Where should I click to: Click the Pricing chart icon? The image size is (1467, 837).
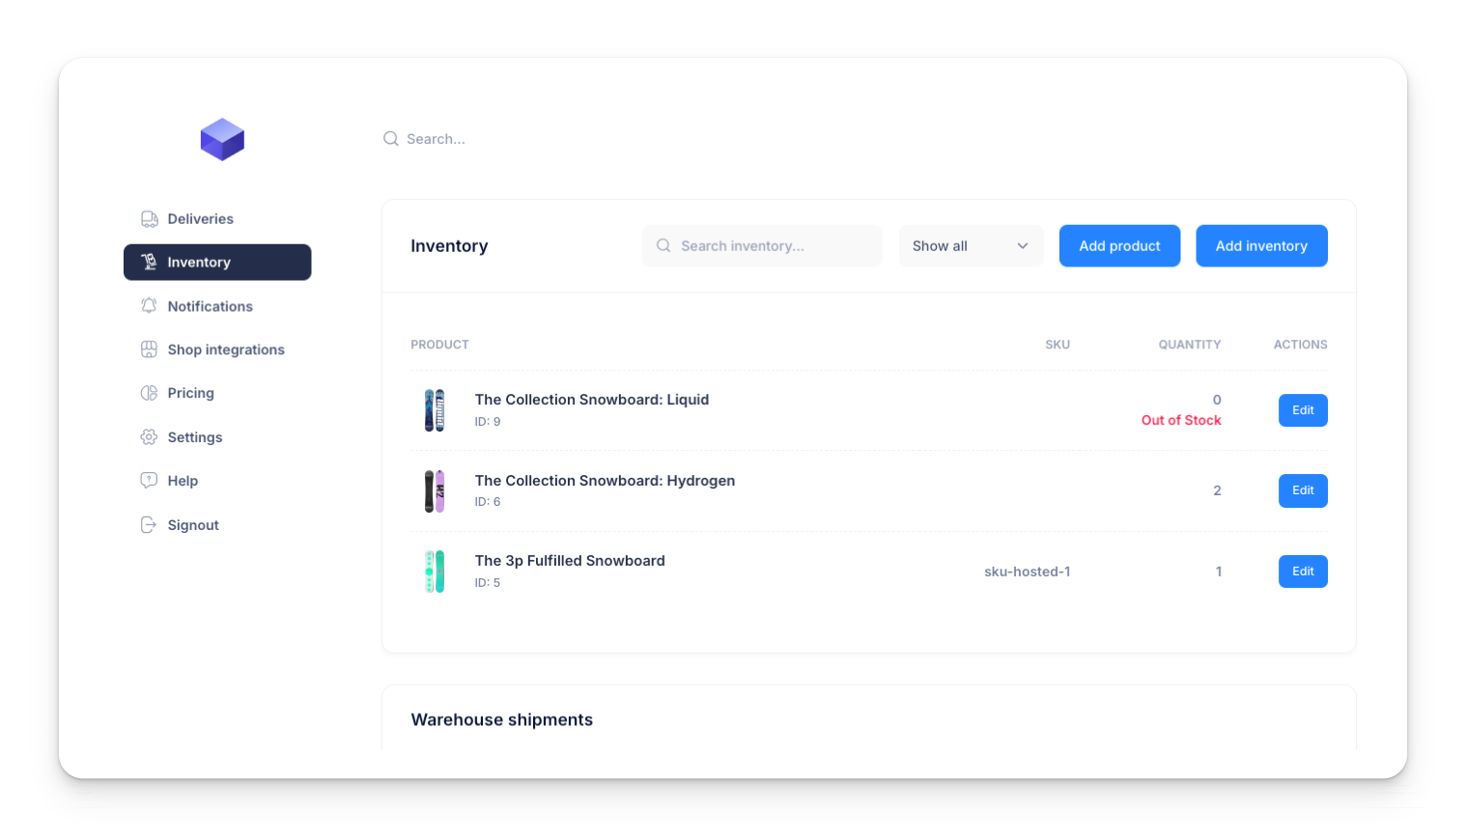click(149, 393)
